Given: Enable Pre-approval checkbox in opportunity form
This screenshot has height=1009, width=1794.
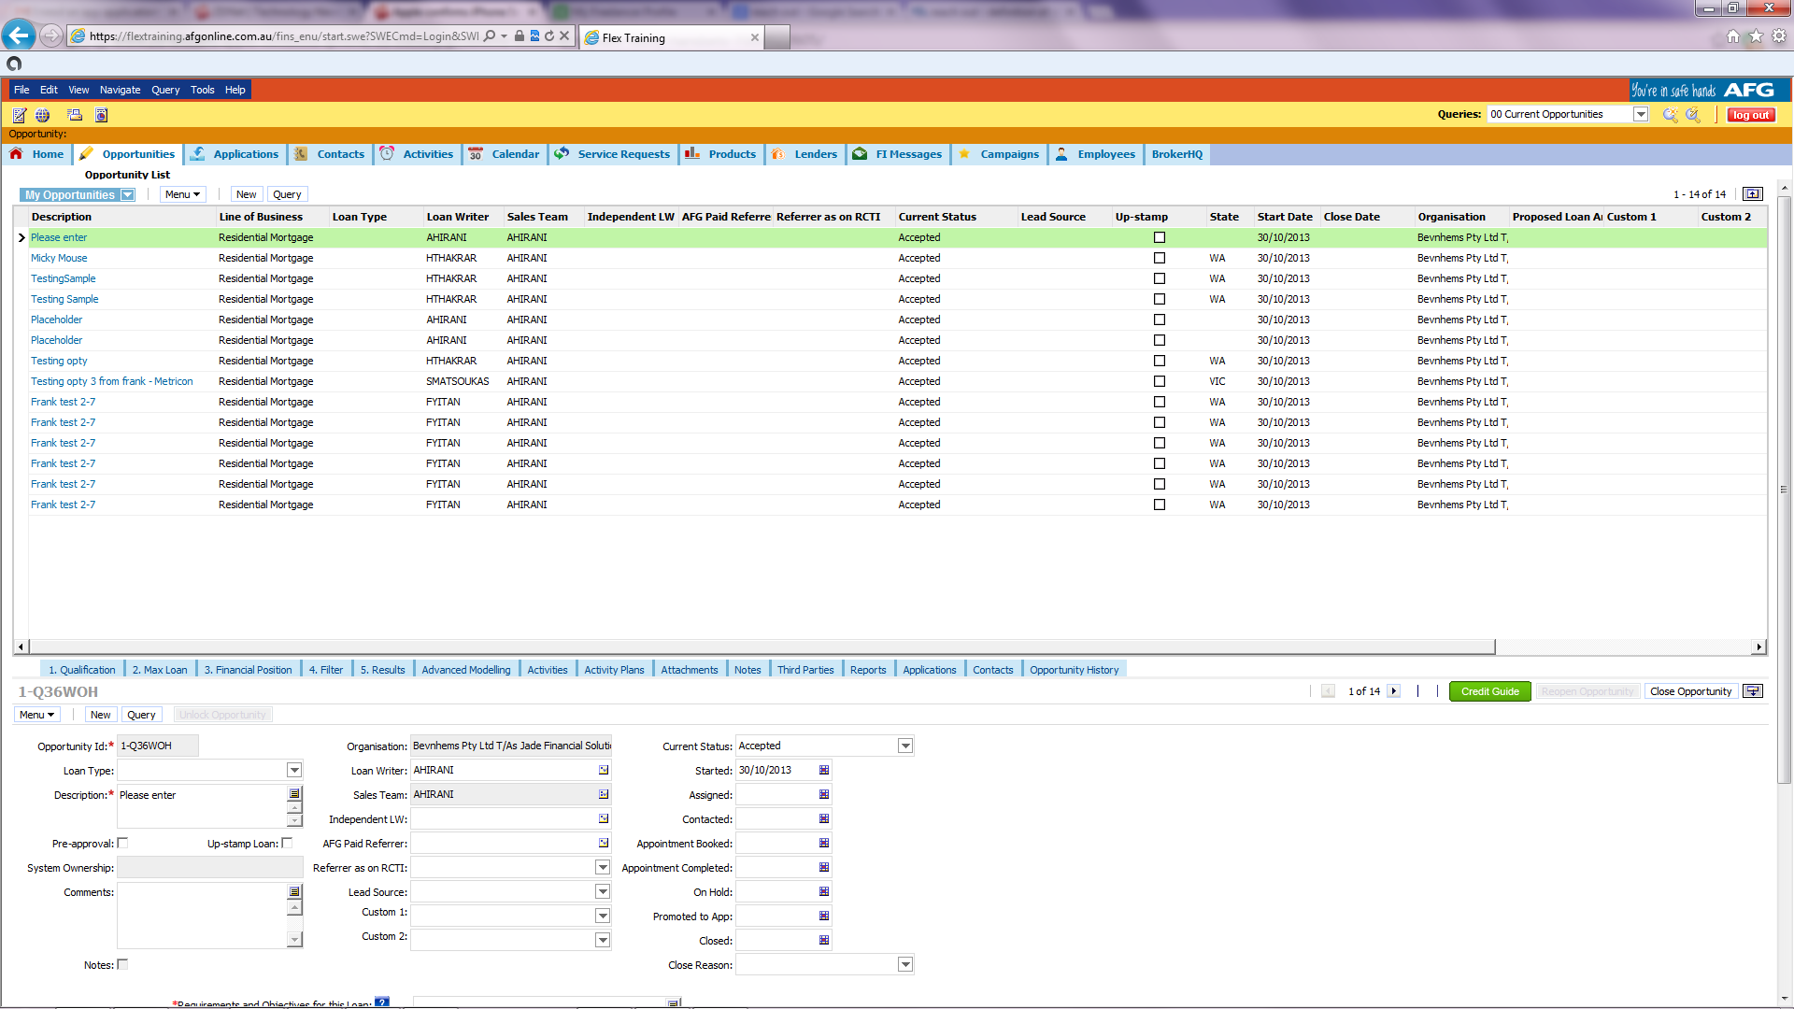Looking at the screenshot, I should [122, 843].
